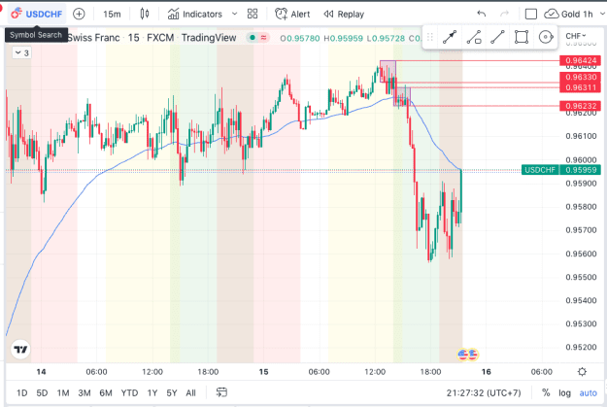Open the chart settings gear icon

pyautogui.click(x=582, y=372)
